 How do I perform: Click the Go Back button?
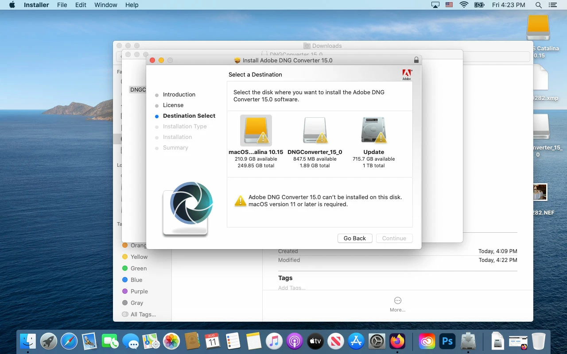click(355, 238)
